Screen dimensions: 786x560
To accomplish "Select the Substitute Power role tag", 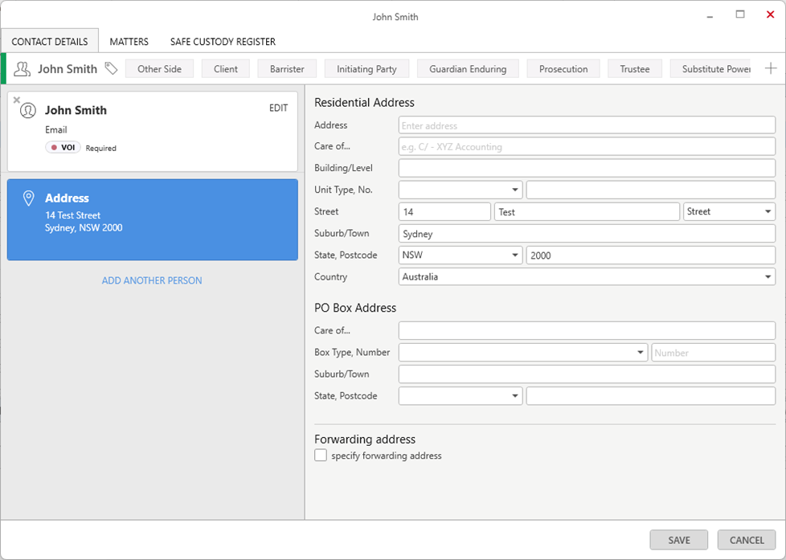I will pos(710,68).
